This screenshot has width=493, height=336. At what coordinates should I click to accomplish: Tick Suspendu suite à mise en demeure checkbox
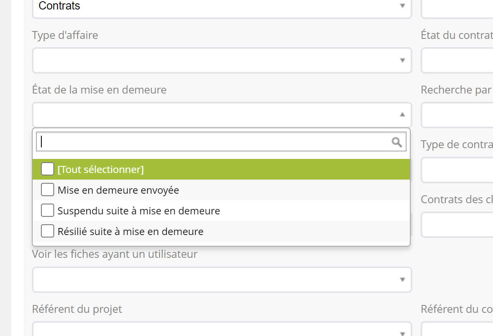click(x=48, y=211)
